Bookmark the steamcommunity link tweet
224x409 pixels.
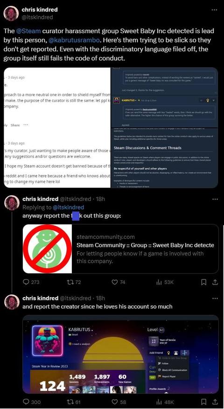click(204, 282)
